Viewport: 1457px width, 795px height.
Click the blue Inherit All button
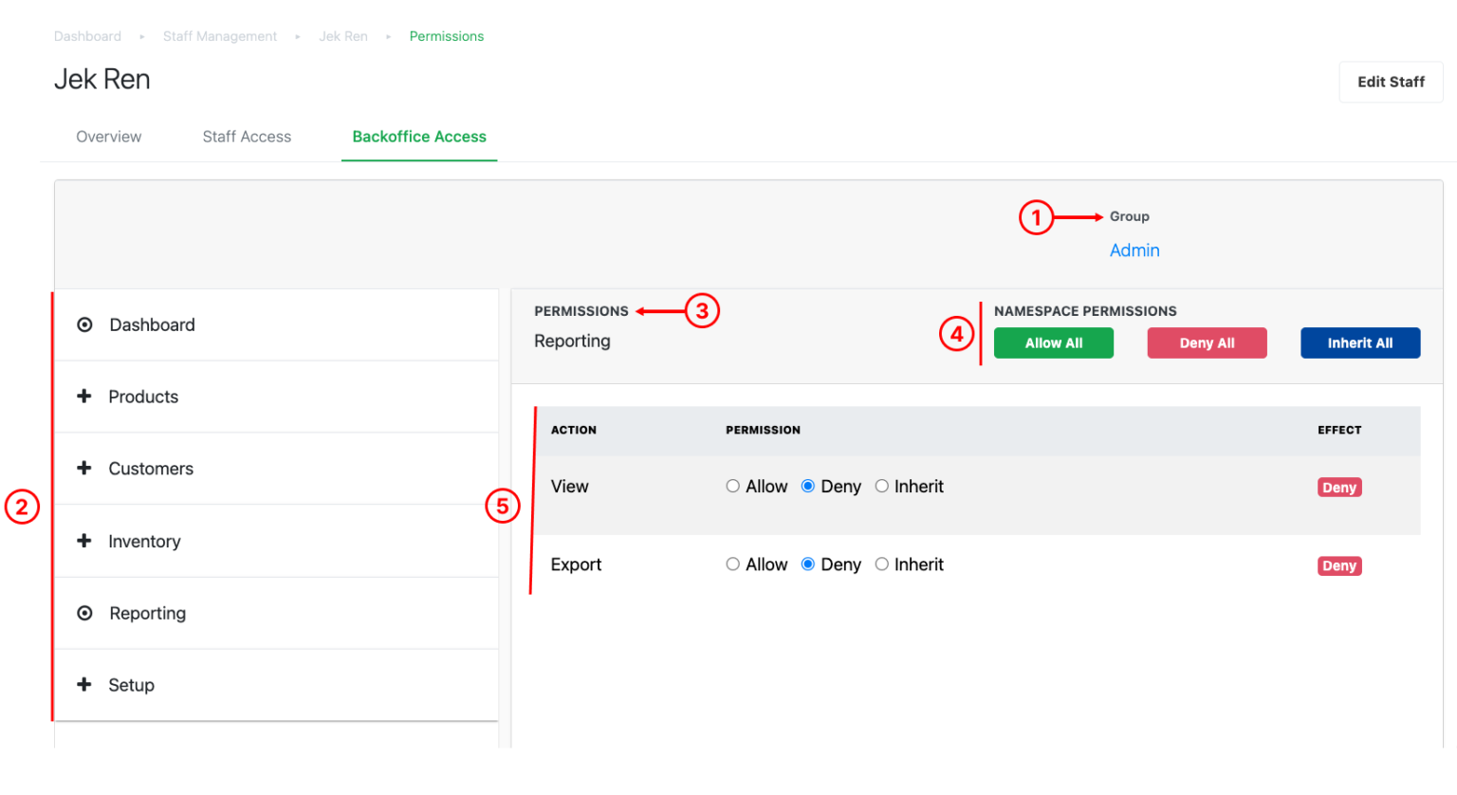click(x=1360, y=343)
